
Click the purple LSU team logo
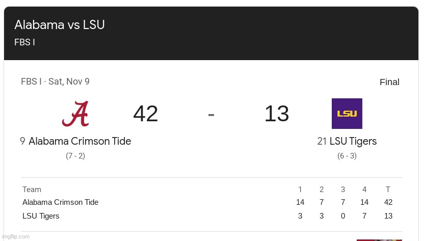pyautogui.click(x=347, y=114)
